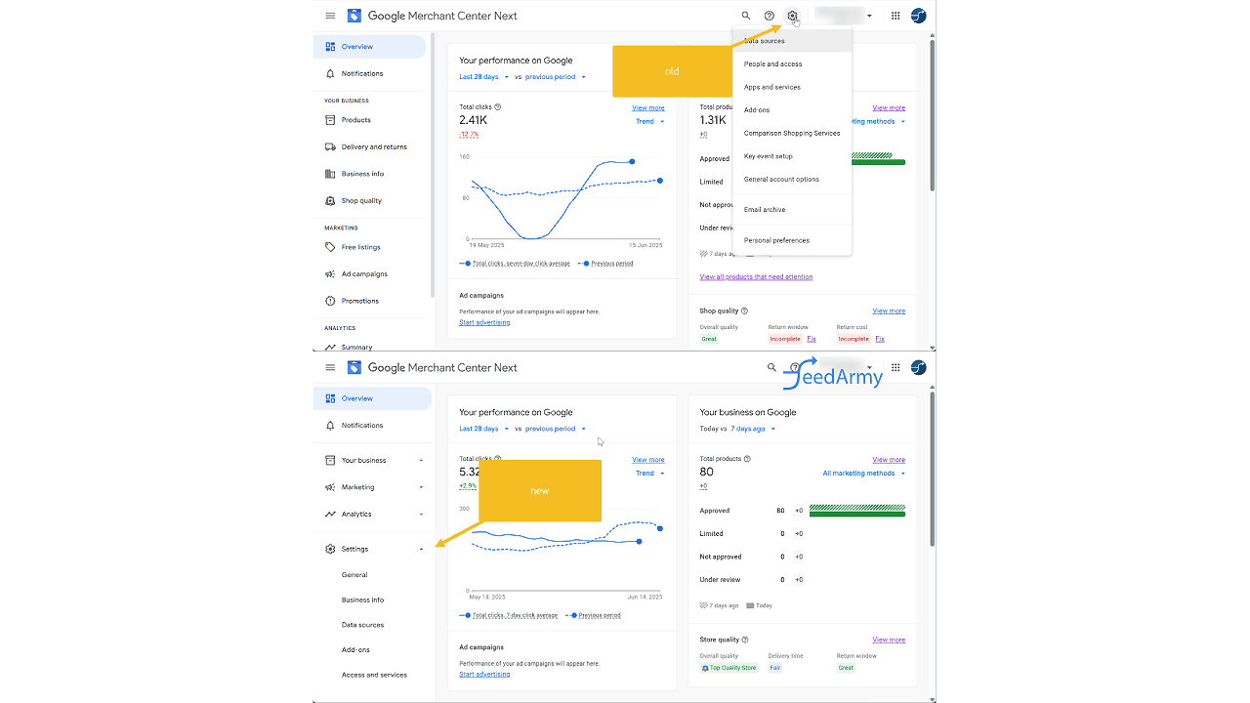
Task: Click the upper screenshot page vertical scrollbar
Action: [x=933, y=113]
